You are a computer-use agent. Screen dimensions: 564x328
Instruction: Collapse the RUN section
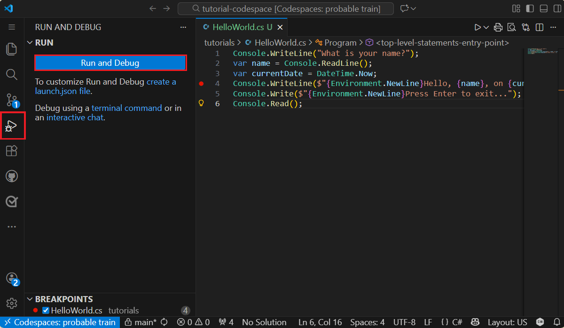[30, 42]
